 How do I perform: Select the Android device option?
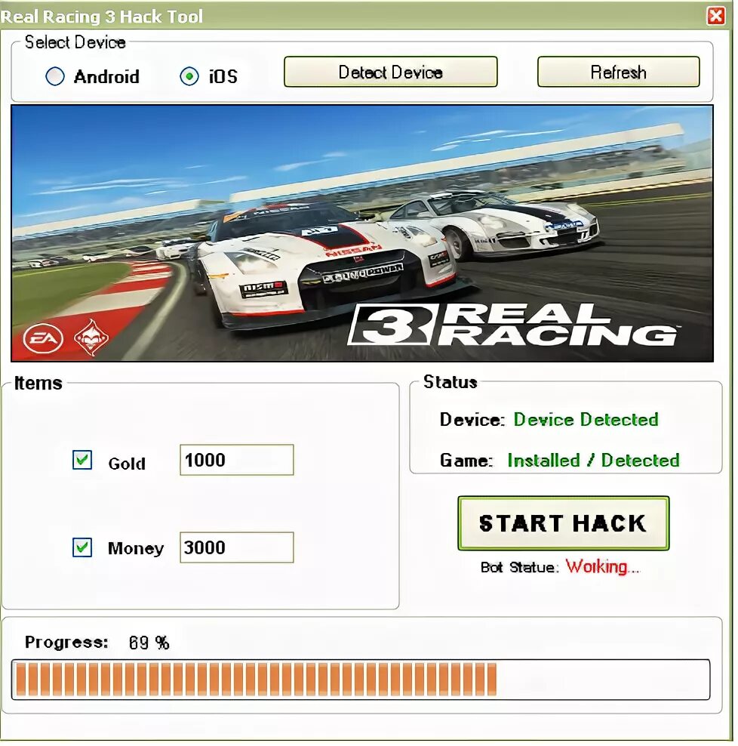pyautogui.click(x=54, y=76)
